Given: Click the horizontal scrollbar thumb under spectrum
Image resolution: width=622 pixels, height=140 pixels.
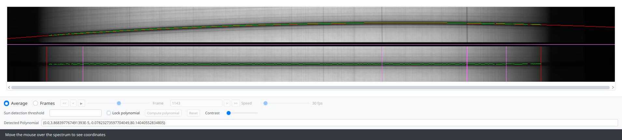Looking at the screenshot, I should pos(310,87).
